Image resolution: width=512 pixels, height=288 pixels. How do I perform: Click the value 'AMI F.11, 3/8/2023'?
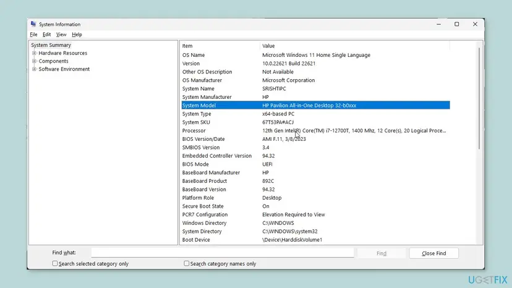coord(284,139)
